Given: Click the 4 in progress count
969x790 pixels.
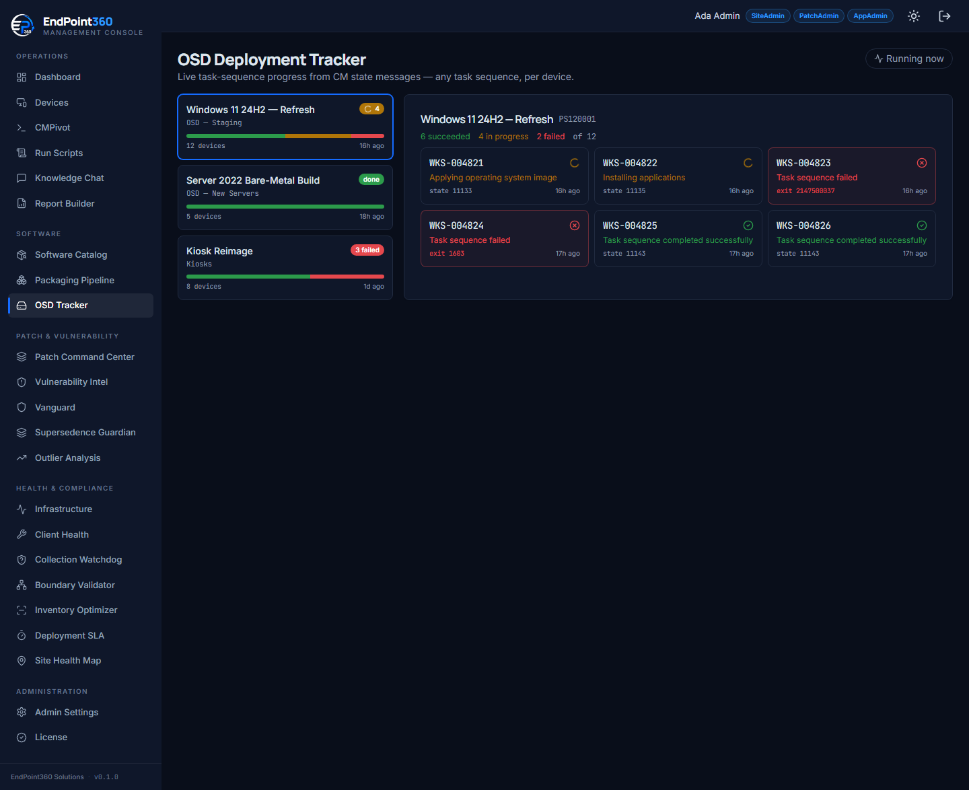Looking at the screenshot, I should click(503, 137).
